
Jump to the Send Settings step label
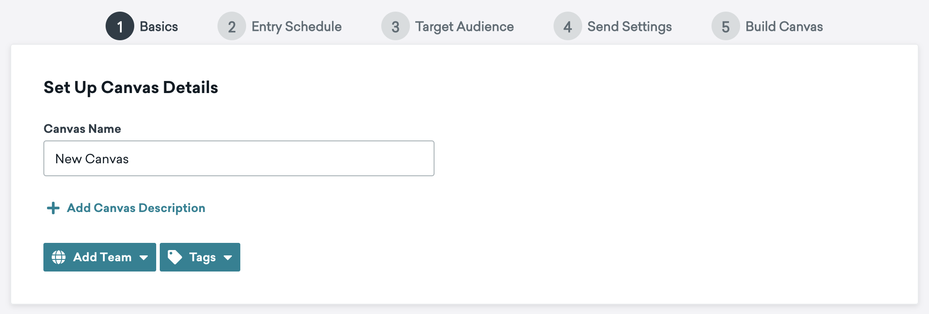[629, 26]
